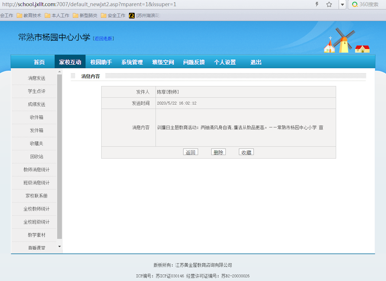The height and width of the screenshot is (281, 386).
Task: Click the 删除 button
Action: coord(218,152)
